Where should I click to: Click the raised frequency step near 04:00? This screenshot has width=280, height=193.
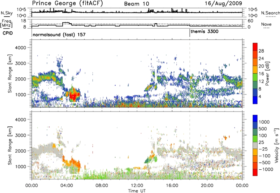(66, 23)
